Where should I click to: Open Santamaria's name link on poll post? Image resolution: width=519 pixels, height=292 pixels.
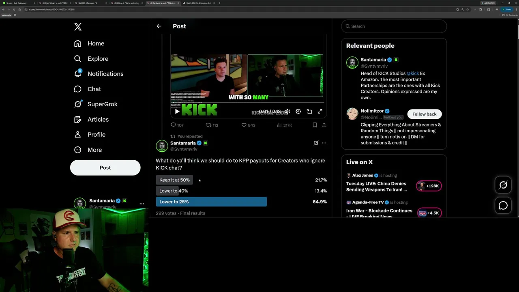point(183,143)
